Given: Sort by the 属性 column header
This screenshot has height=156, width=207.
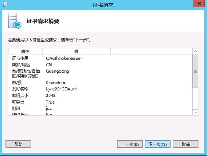Looking at the screenshot, I should click(25, 51).
